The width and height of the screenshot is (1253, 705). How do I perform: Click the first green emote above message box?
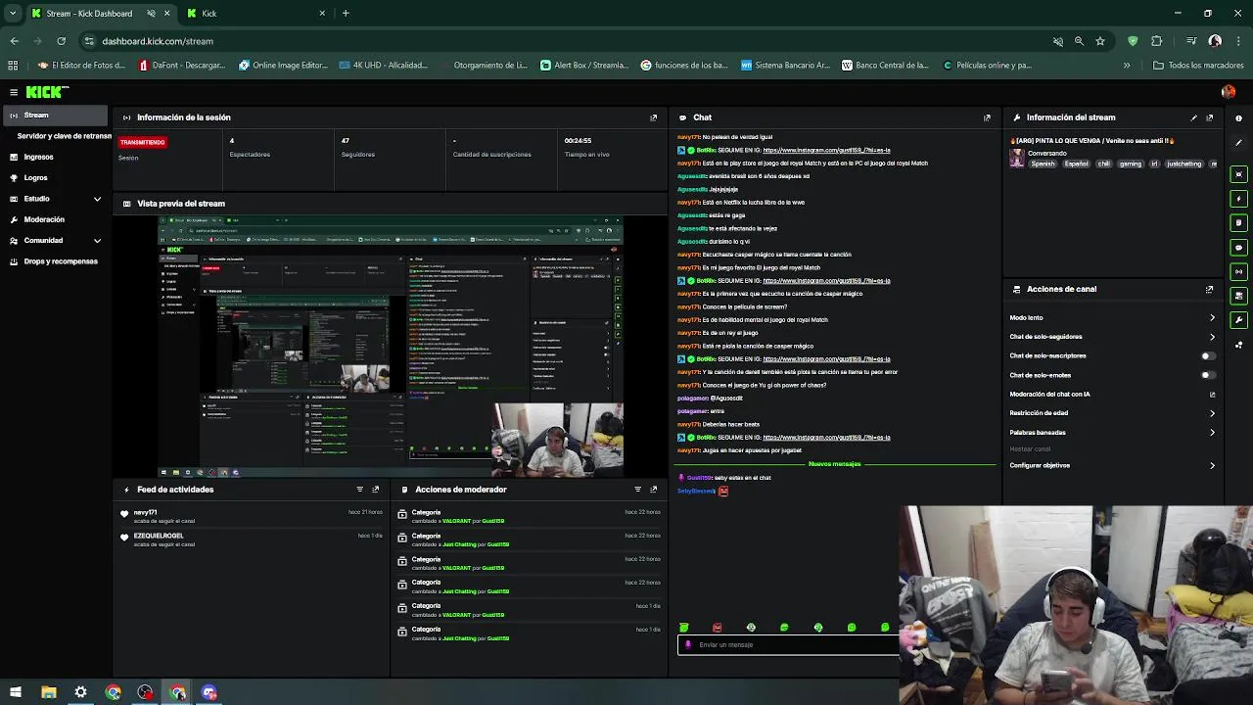[x=683, y=628]
